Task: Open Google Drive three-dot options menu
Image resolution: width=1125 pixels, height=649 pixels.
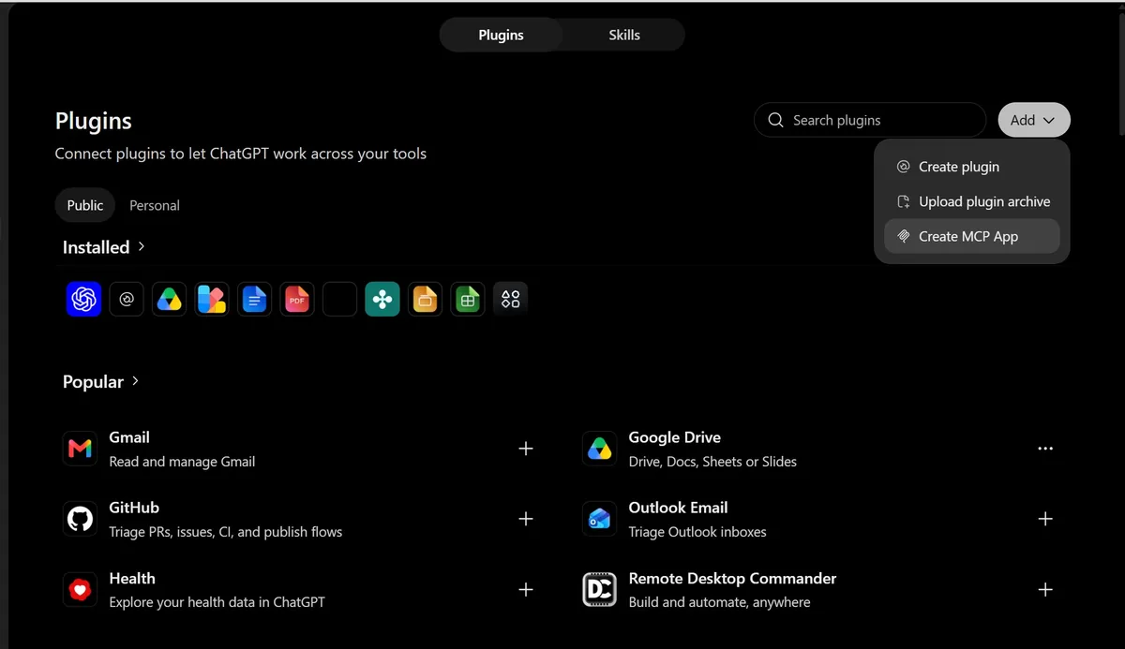Action: pyautogui.click(x=1045, y=449)
